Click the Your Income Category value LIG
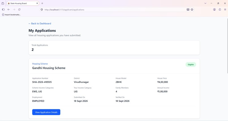The image size is (228, 121). click(x=76, y=92)
